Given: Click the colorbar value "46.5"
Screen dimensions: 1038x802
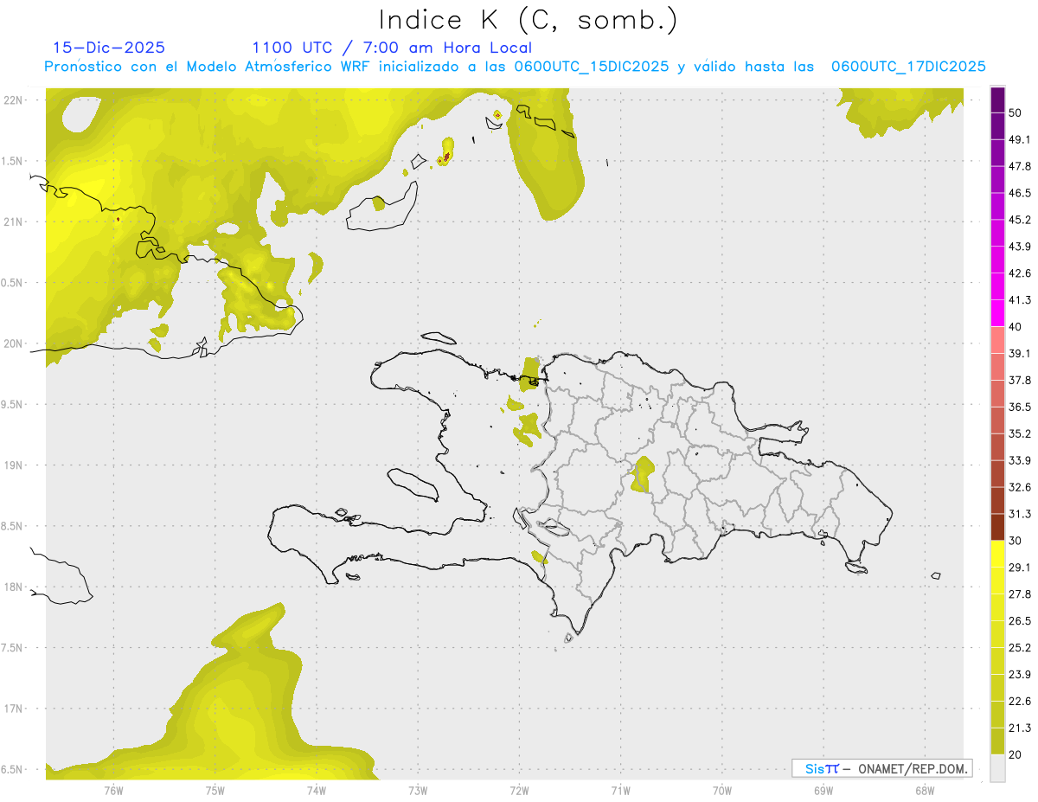Looking at the screenshot, I should 1020,193.
